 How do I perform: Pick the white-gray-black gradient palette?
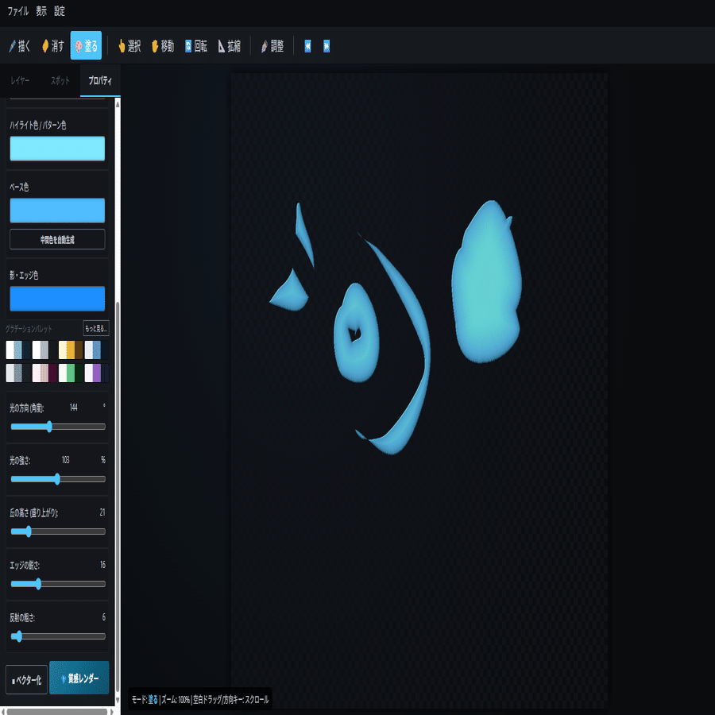click(x=44, y=350)
